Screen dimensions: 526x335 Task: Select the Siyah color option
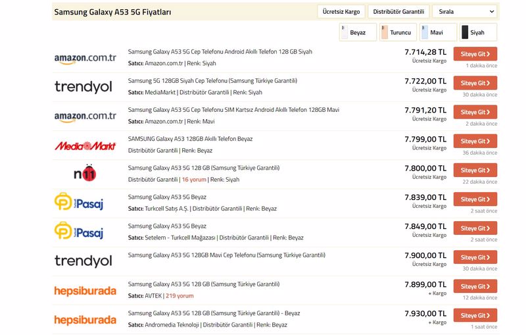point(478,32)
